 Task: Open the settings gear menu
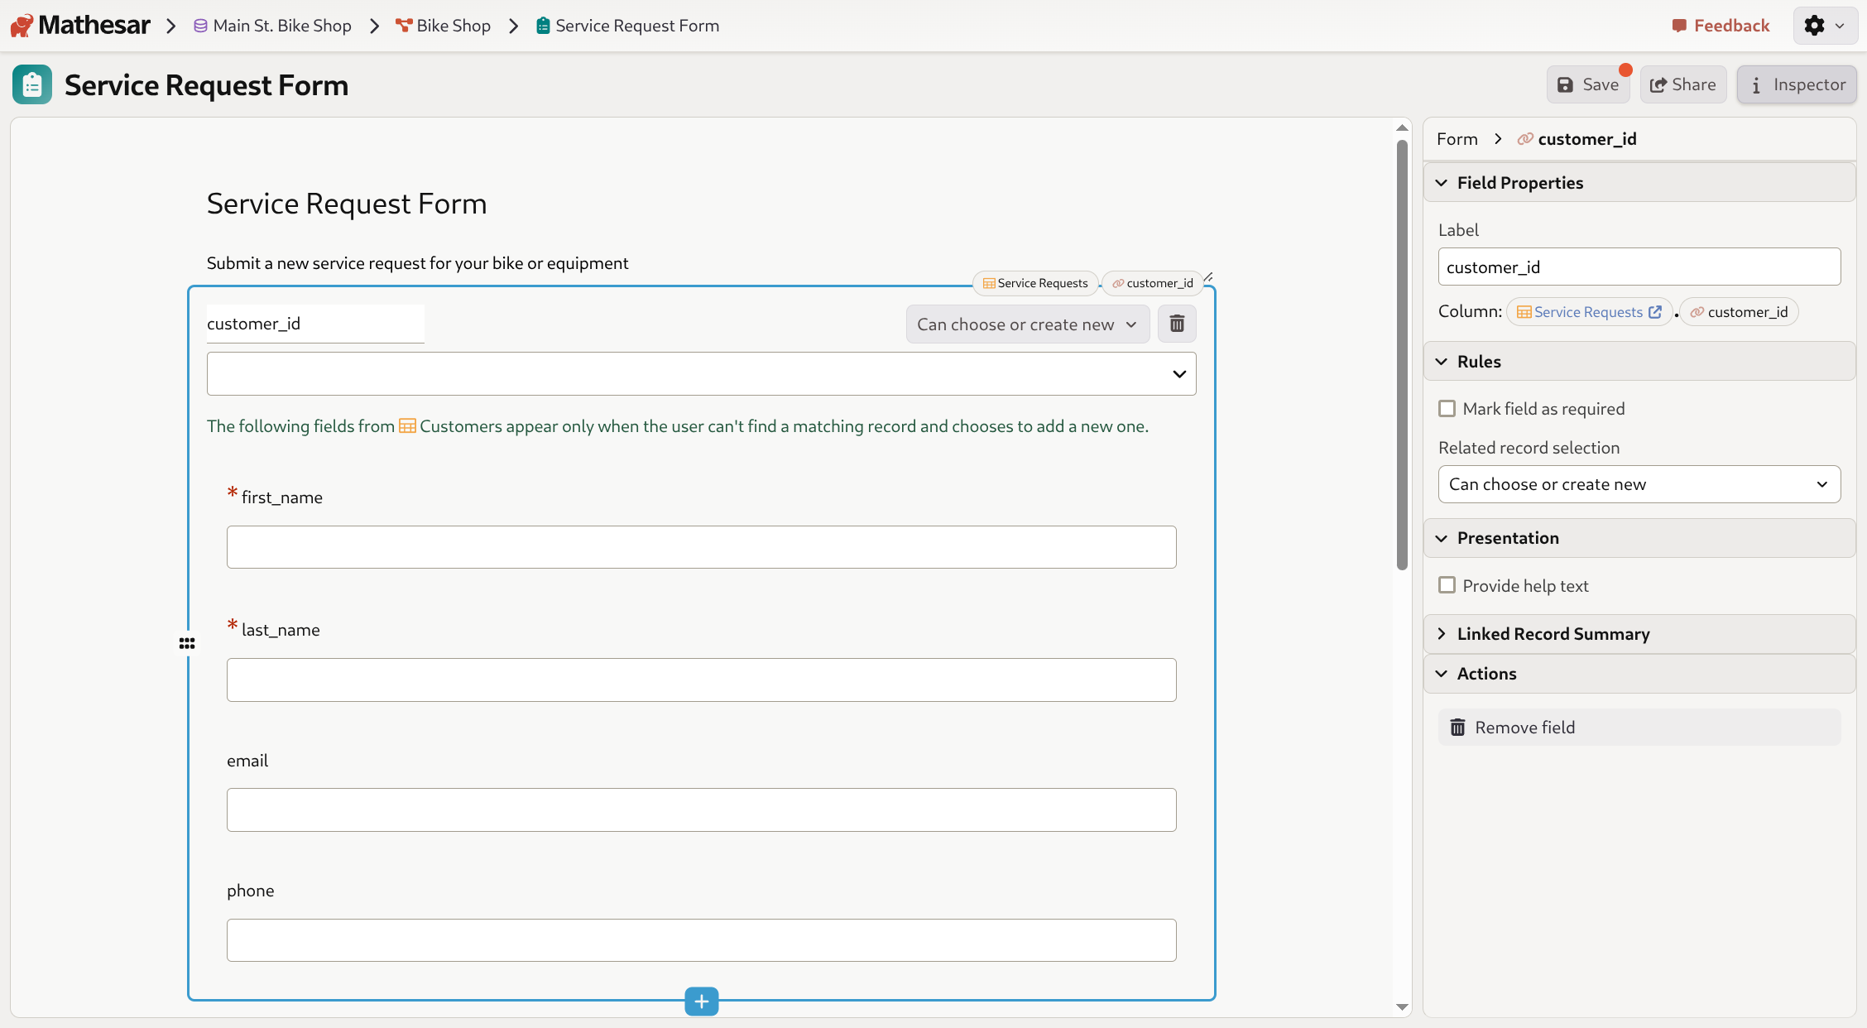point(1824,26)
